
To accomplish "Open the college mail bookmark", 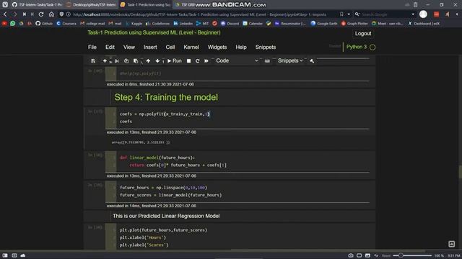I will 92,24.
